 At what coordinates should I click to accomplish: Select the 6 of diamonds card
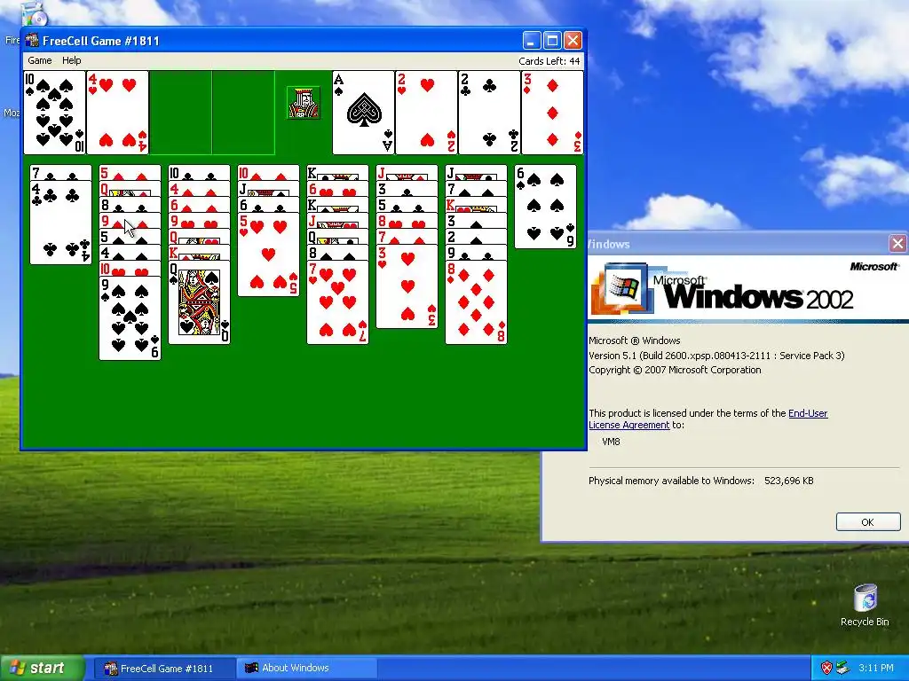click(x=199, y=205)
